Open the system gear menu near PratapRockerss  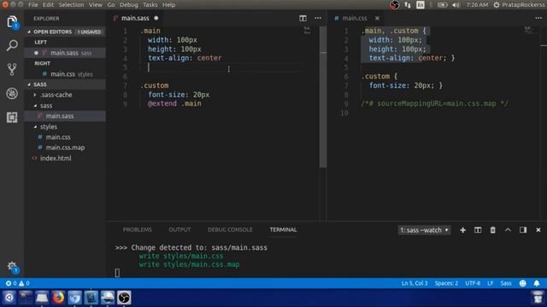tap(497, 5)
